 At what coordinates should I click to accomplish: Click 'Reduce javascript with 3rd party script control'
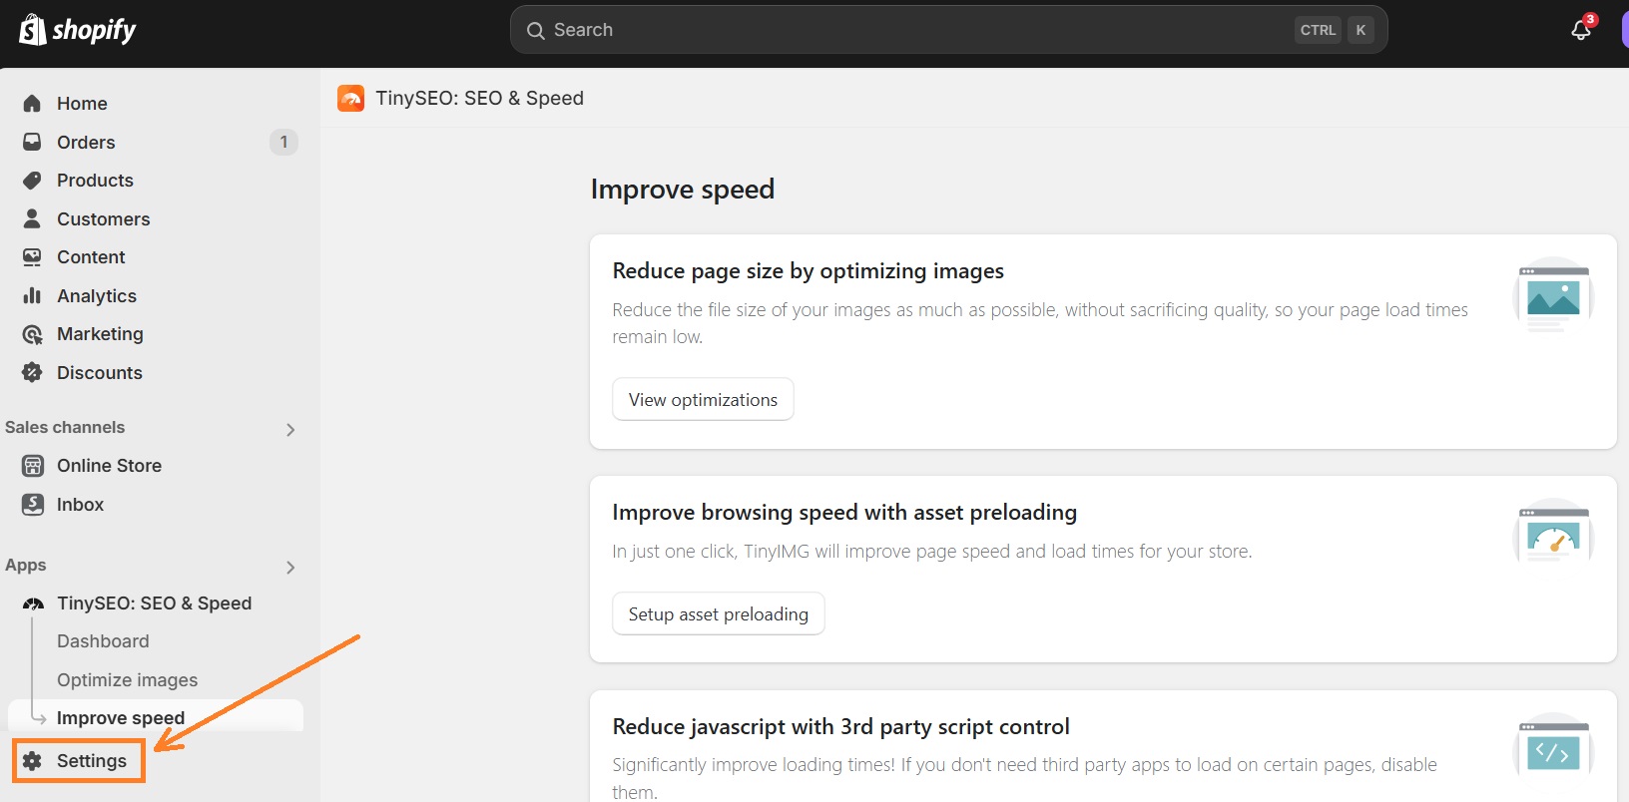pyautogui.click(x=841, y=726)
